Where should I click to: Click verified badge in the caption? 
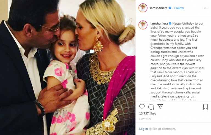pos(170,24)
